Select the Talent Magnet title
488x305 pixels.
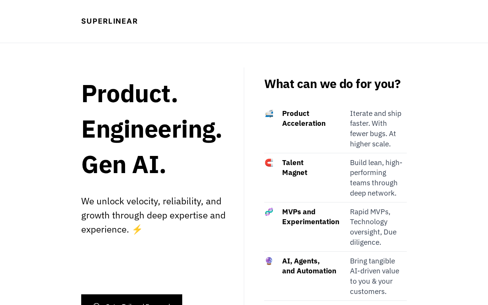point(295,168)
